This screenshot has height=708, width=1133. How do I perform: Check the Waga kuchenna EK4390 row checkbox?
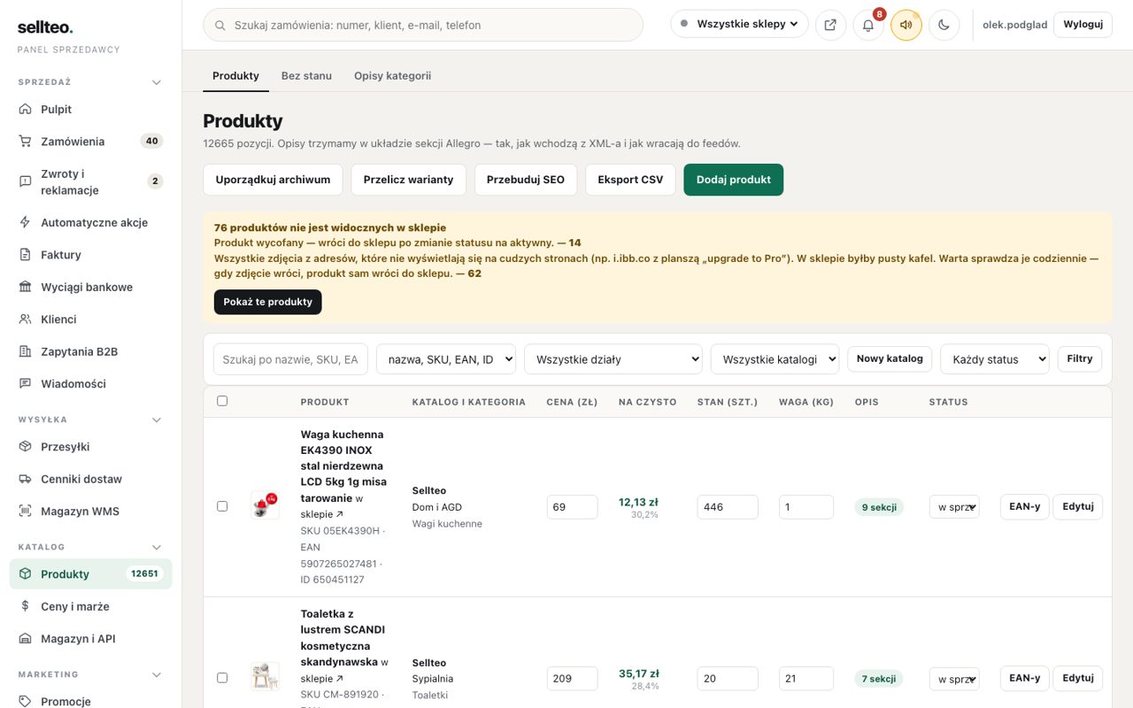tap(222, 506)
